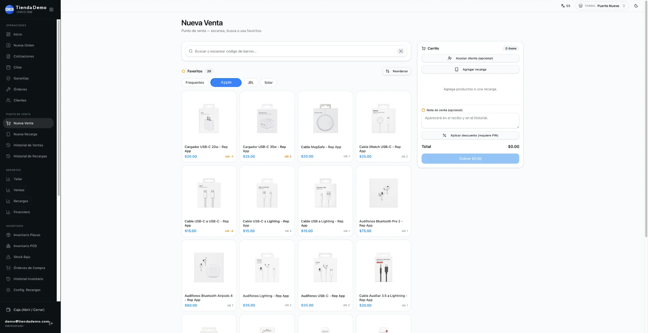Add Cable Auxiliar 3.5 a Lightning
Image resolution: width=648 pixels, height=333 pixels.
point(383,275)
